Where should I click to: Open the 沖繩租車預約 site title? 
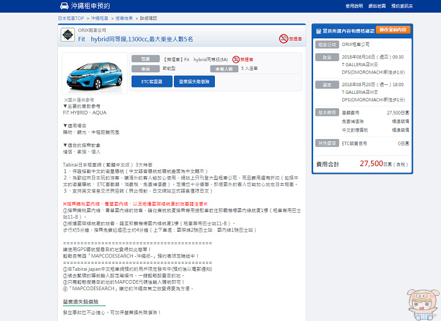click(x=90, y=6)
